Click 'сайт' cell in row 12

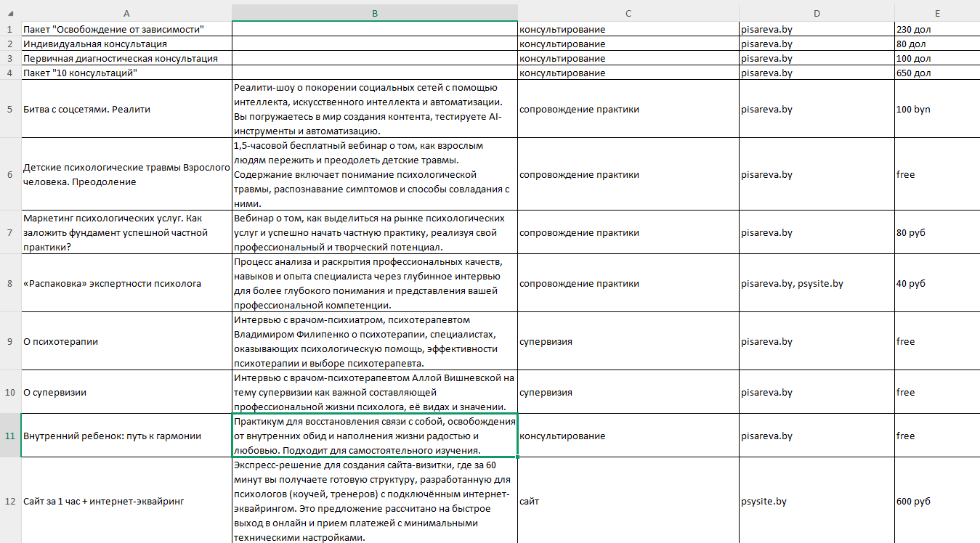click(x=628, y=501)
